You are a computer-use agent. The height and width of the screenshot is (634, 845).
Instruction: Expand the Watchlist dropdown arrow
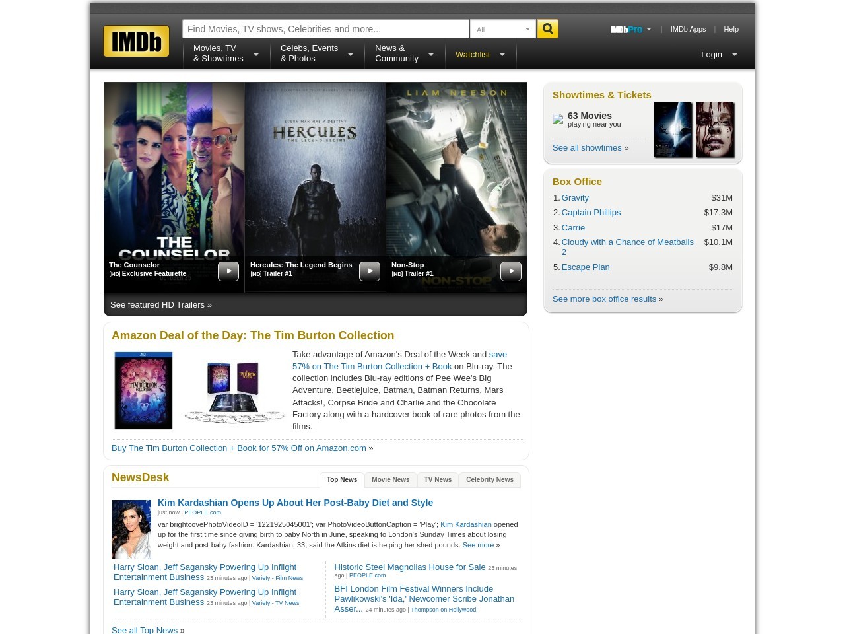[x=502, y=55]
